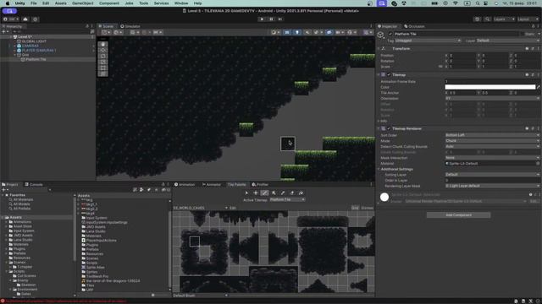Choose the tile palette Eraser tool

point(291,193)
